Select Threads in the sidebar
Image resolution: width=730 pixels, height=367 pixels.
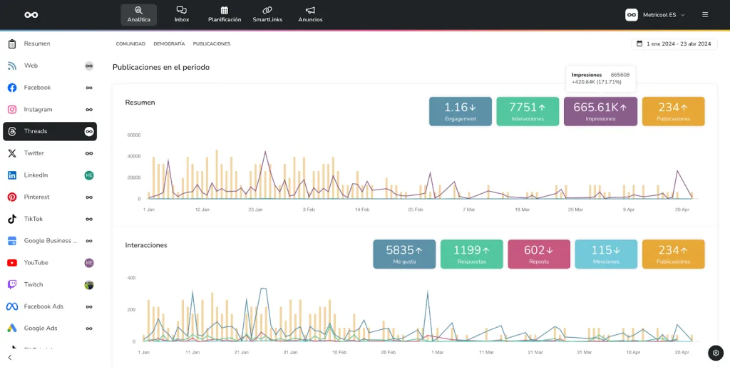pyautogui.click(x=50, y=131)
